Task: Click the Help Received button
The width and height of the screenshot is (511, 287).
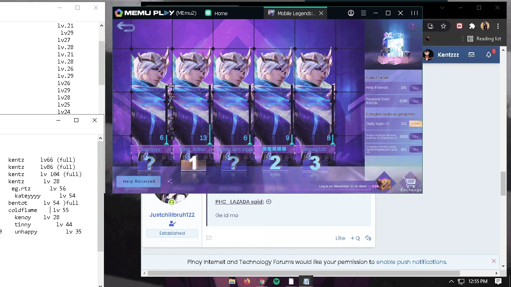Action: [139, 181]
